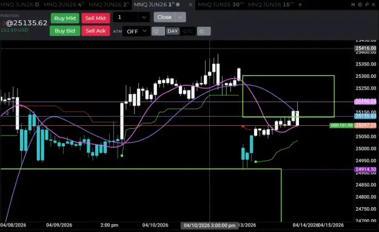Open order settings gear after GTC
This screenshot has width=379, height=232.
click(204, 31)
